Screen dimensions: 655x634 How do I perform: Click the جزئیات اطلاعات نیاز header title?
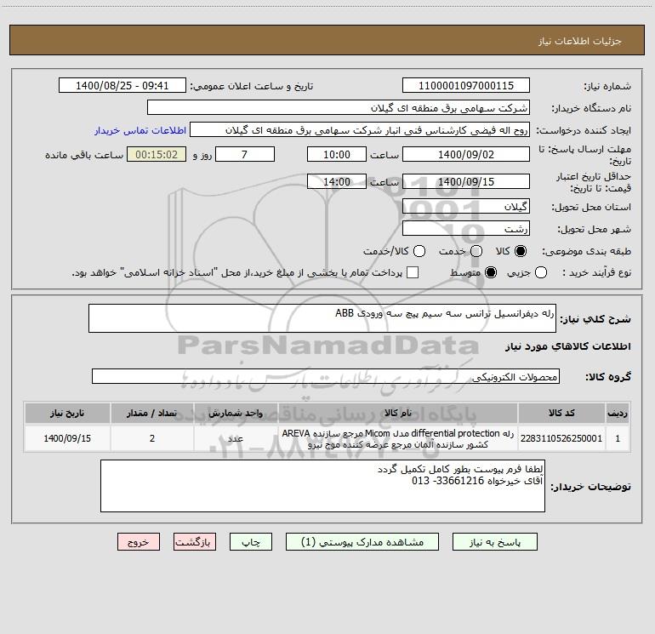pyautogui.click(x=580, y=41)
